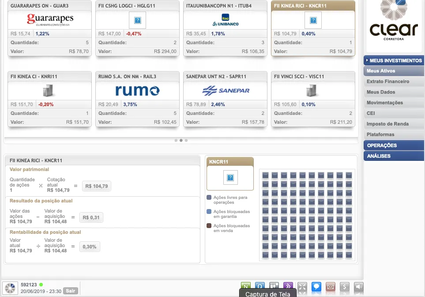Mute sound with the speaker icon

tap(359, 286)
